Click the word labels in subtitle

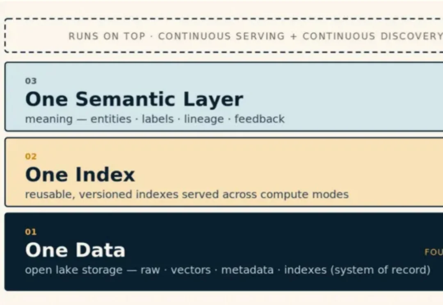[158, 119]
